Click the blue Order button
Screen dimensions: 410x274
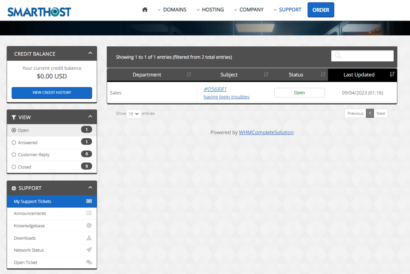320,10
